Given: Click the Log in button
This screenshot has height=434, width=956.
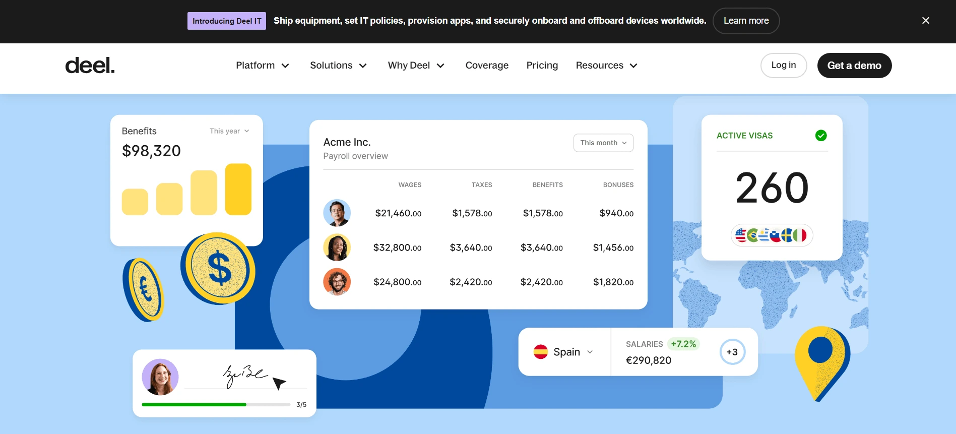Looking at the screenshot, I should (x=784, y=66).
